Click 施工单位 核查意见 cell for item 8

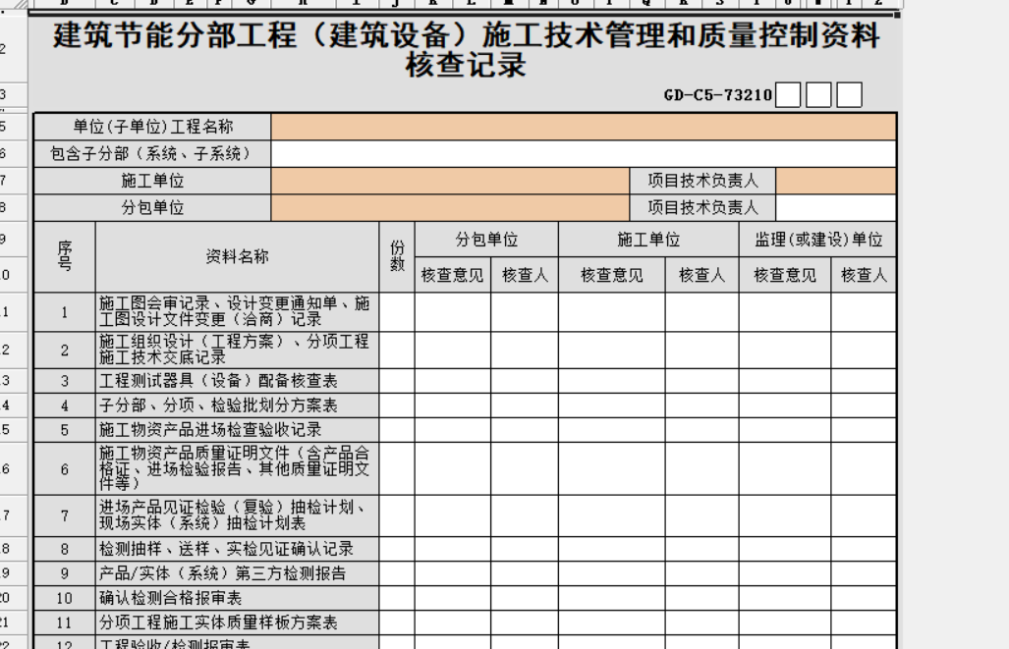(611, 549)
